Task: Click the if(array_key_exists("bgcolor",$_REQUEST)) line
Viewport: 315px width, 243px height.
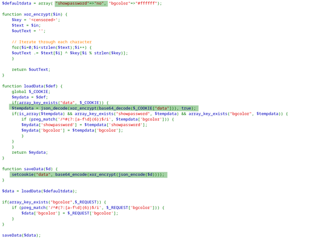Action: [x=54, y=202]
